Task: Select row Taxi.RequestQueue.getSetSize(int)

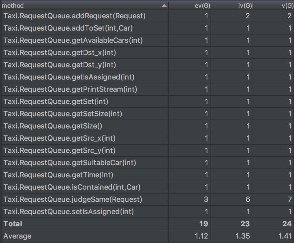Action: coord(147,114)
